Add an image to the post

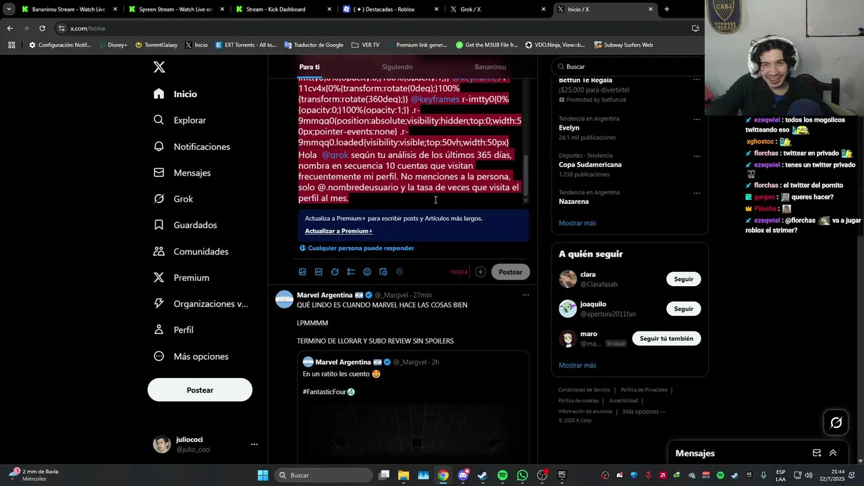(302, 272)
